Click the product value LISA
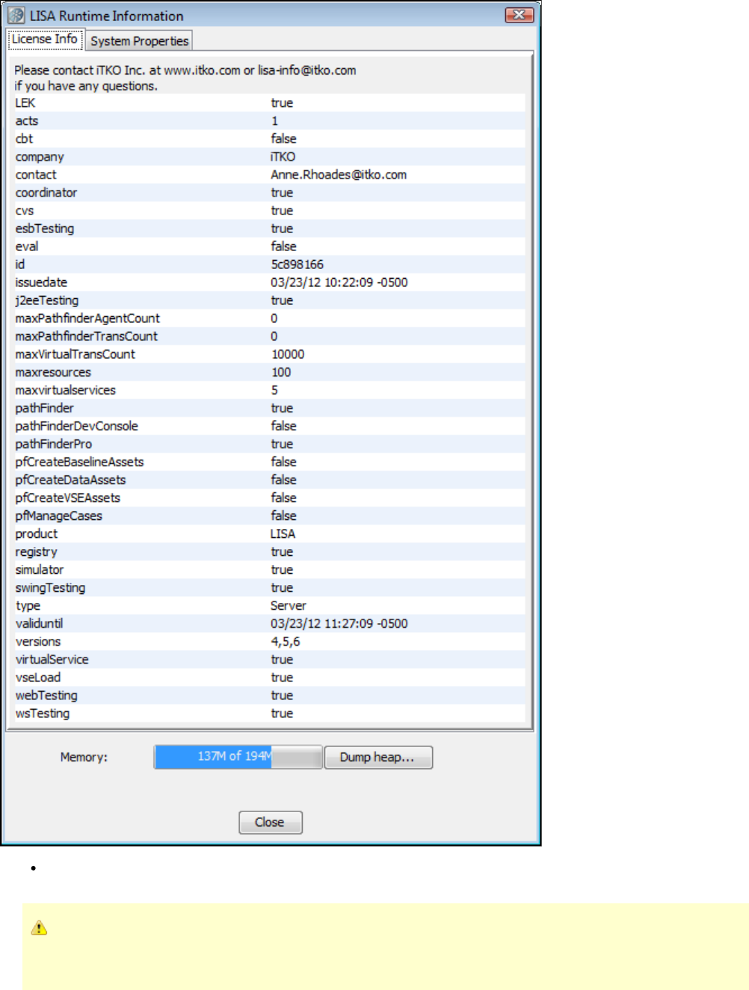The width and height of the screenshot is (749, 990). click(283, 533)
